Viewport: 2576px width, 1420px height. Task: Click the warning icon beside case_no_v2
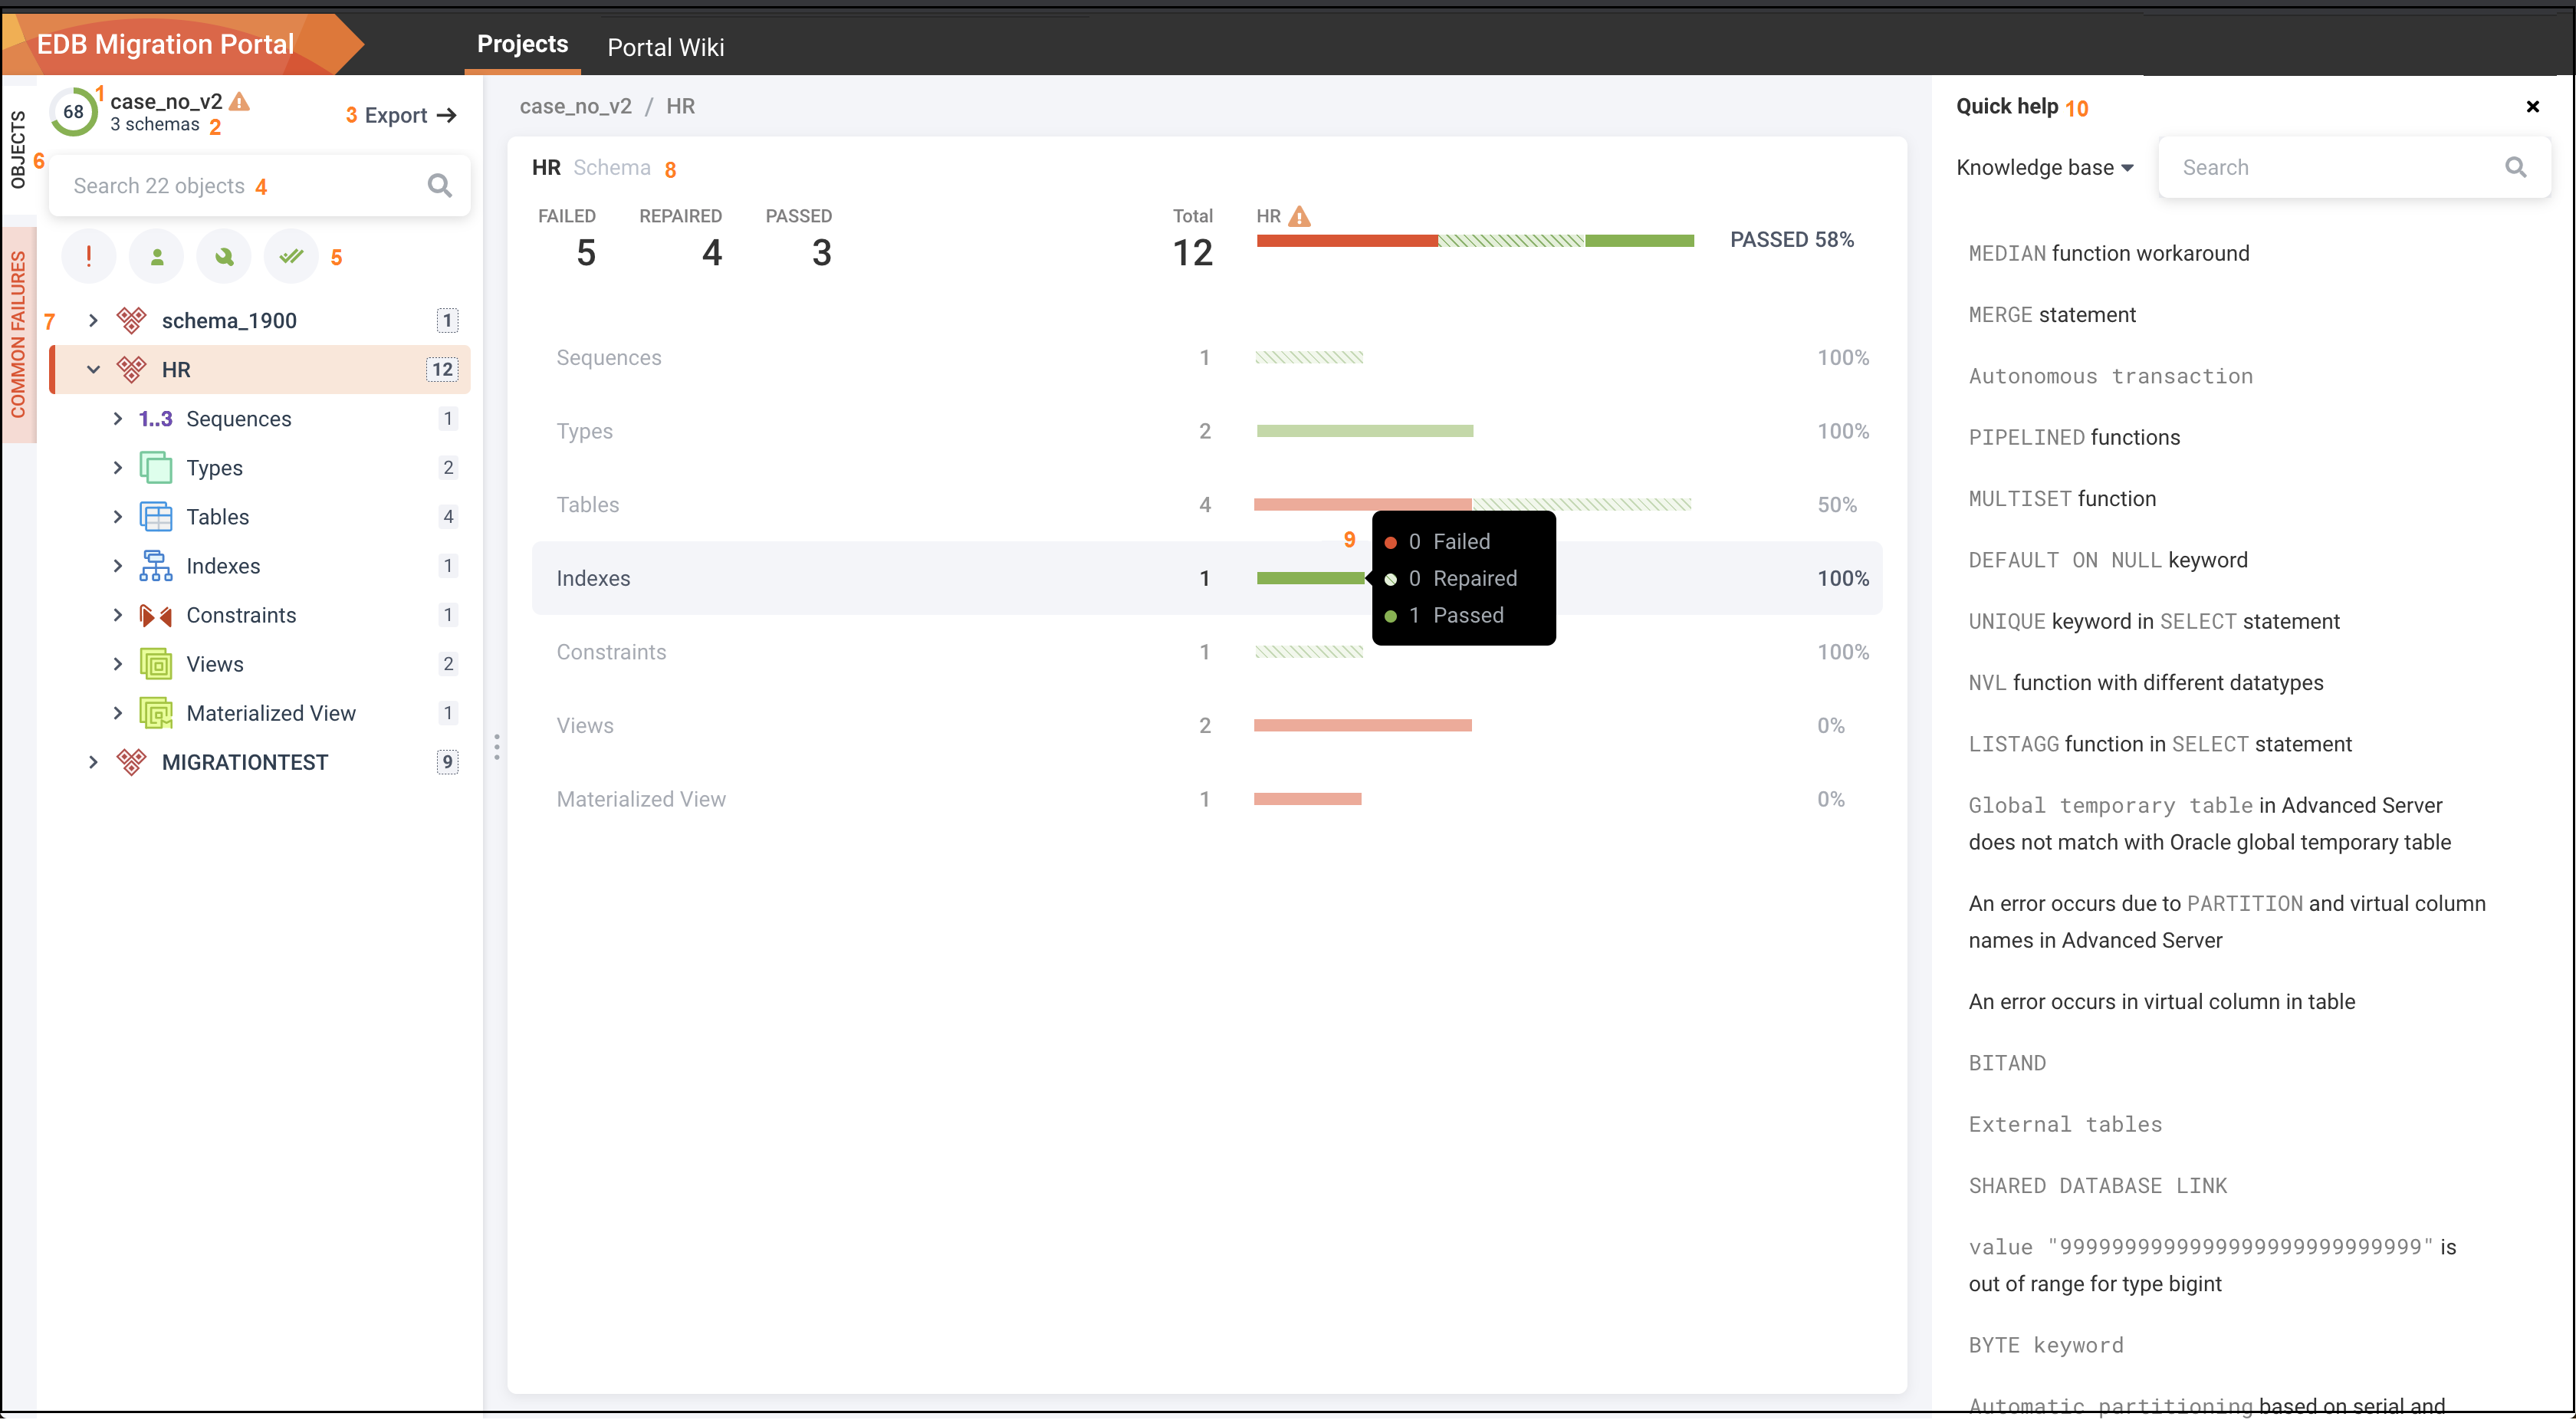239,102
